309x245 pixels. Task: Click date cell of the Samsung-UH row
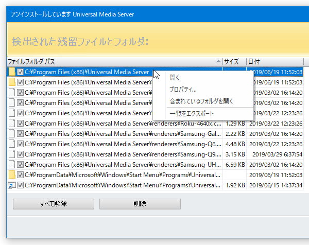click(276, 165)
